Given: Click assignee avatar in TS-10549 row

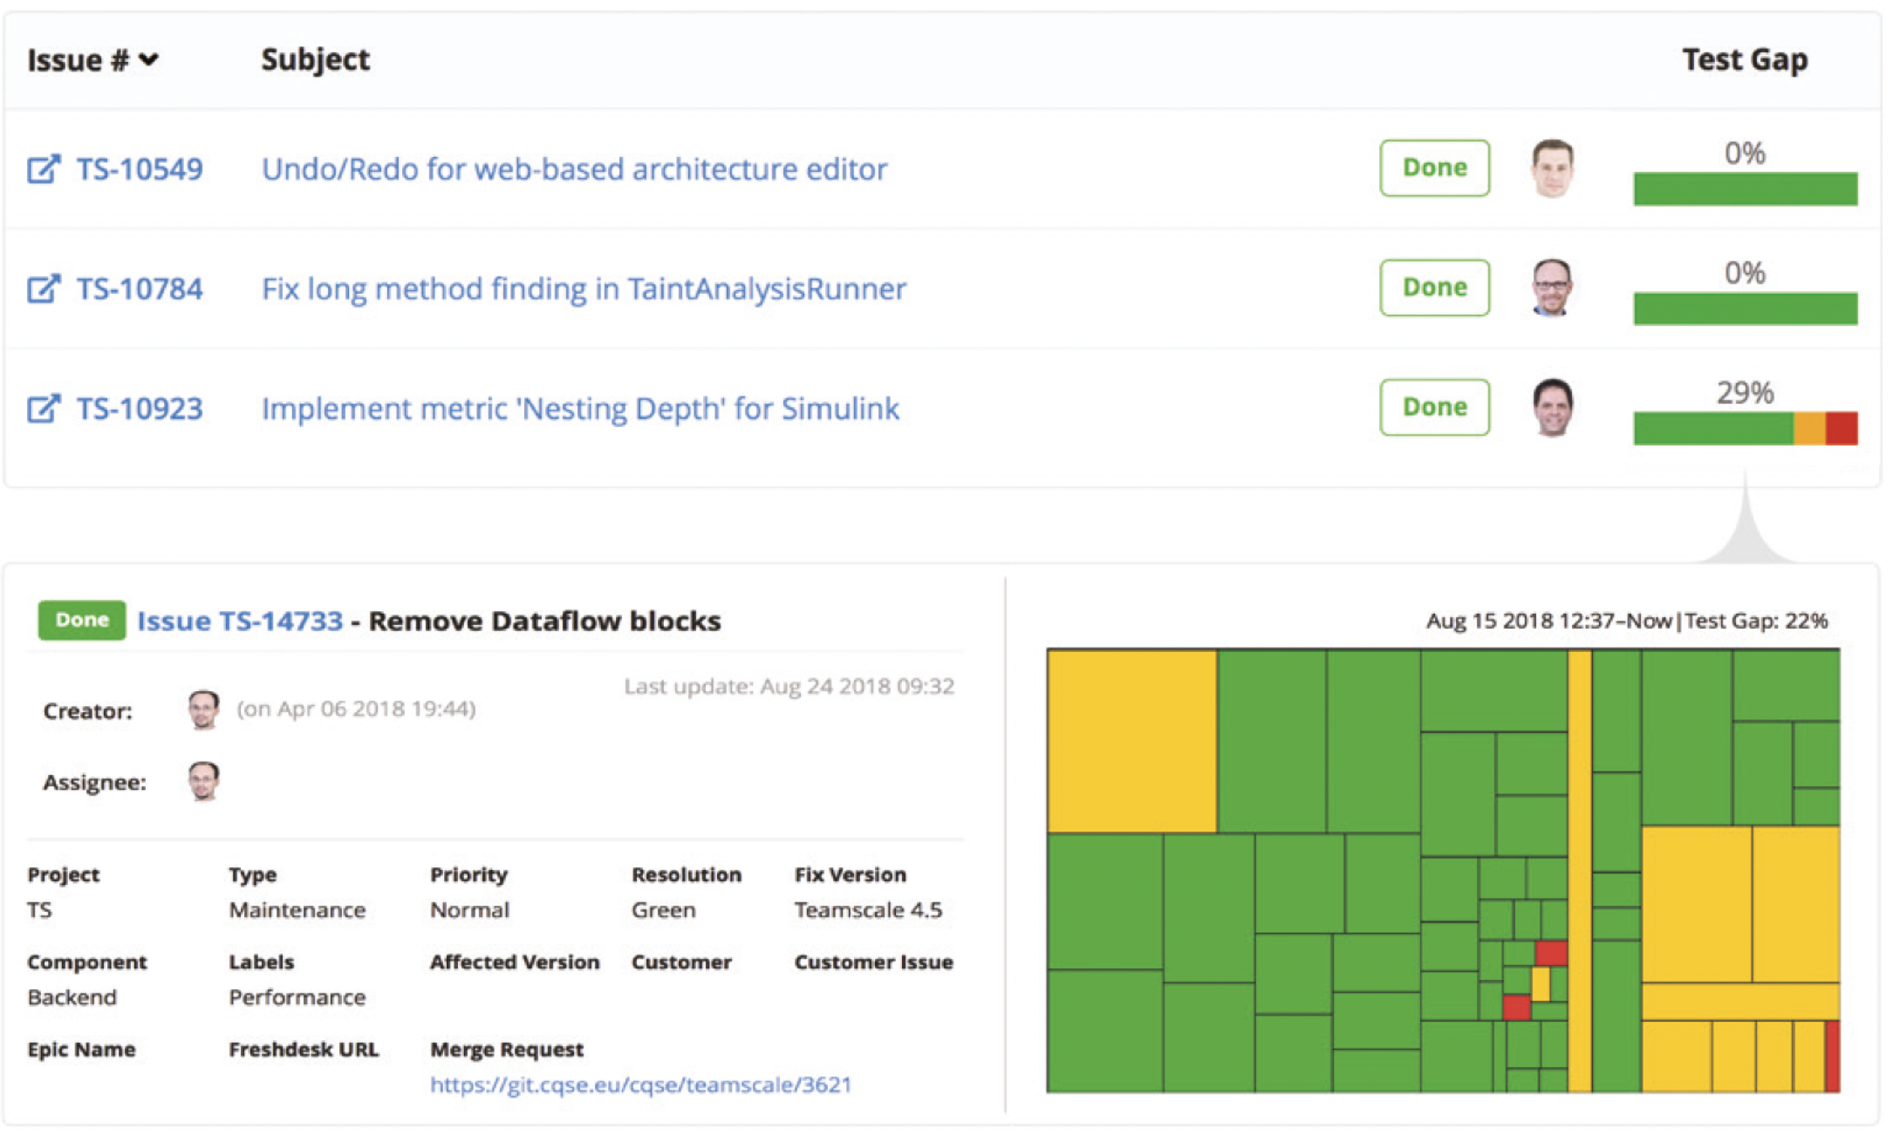Looking at the screenshot, I should point(1553,167).
